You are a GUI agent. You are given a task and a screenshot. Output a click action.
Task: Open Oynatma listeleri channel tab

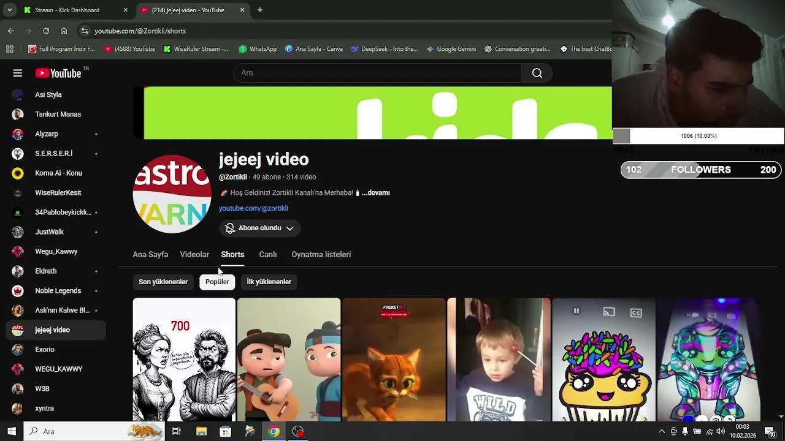click(321, 254)
